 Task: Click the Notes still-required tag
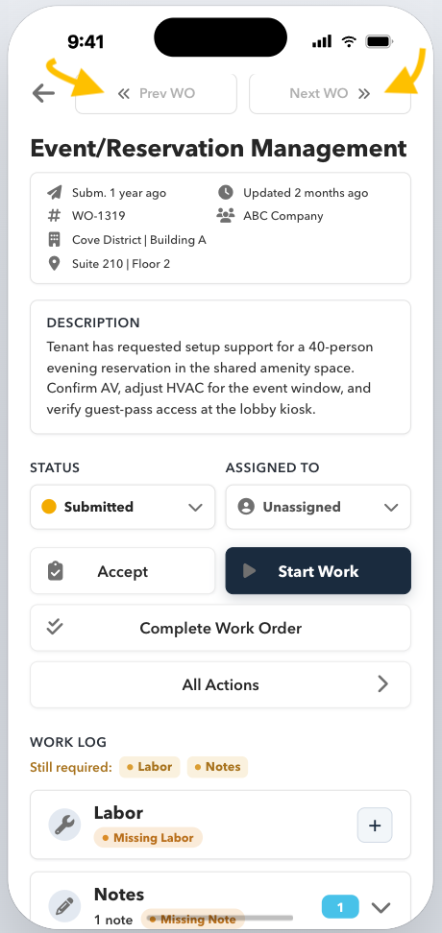pos(217,767)
